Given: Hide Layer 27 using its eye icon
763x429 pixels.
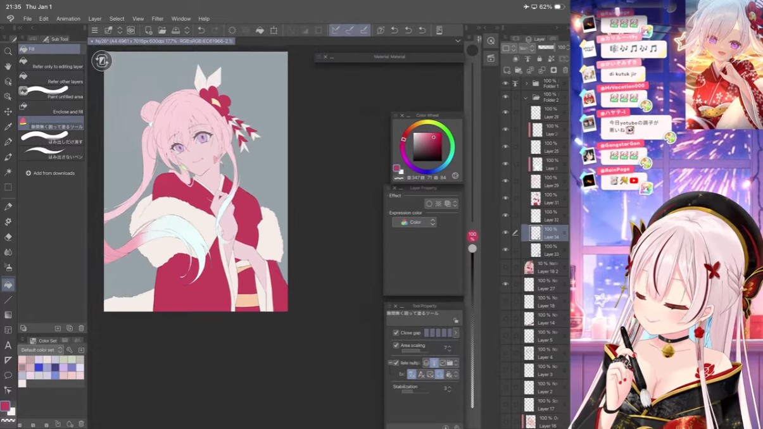Looking at the screenshot, I should tap(505, 284).
